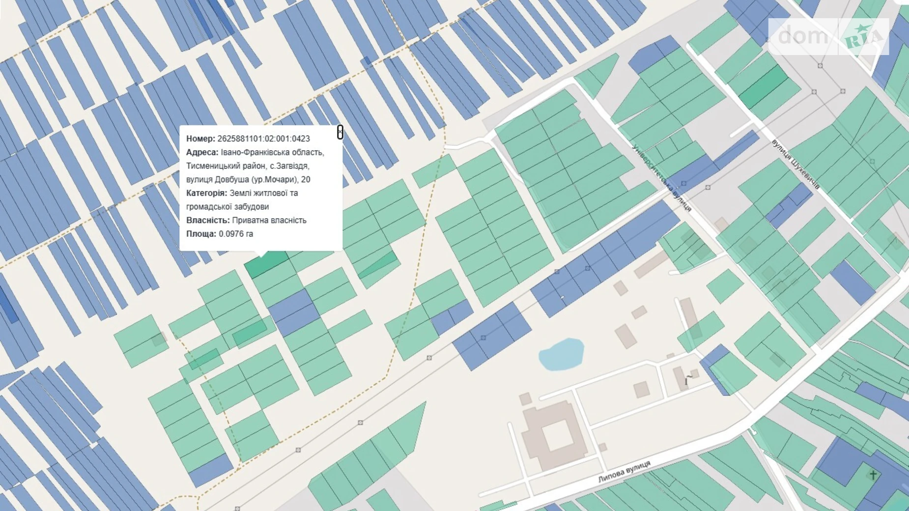Screen dimensions: 909x511
Task: Click the 'вулиця Шухевичів' street label
Action: 795,164
